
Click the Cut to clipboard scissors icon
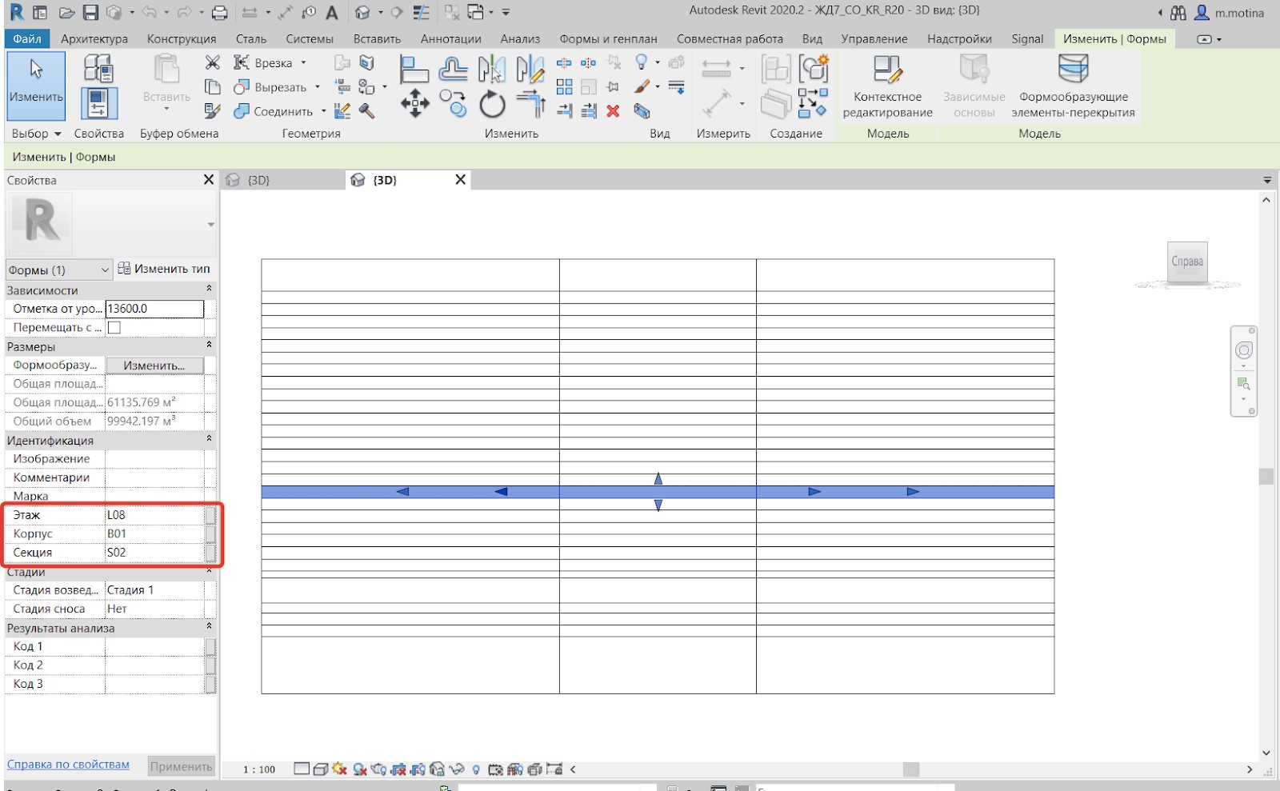click(212, 62)
